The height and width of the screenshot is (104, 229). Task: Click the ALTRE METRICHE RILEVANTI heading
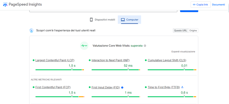[46, 80]
